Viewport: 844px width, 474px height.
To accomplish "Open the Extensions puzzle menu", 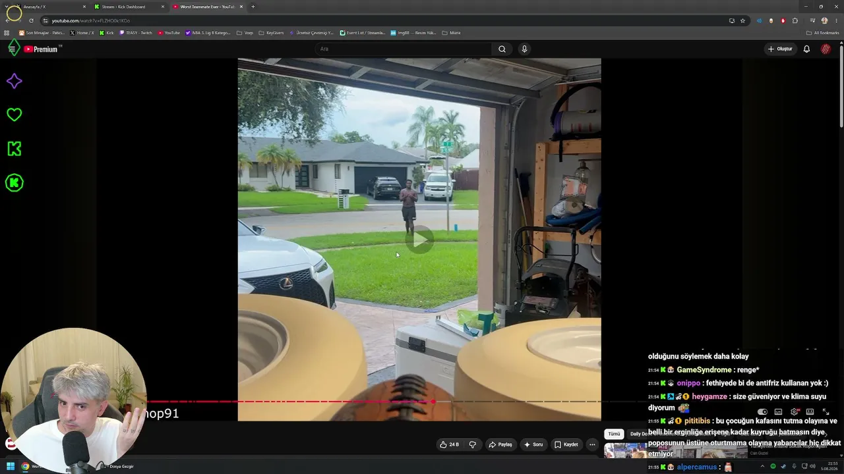I will [795, 20].
